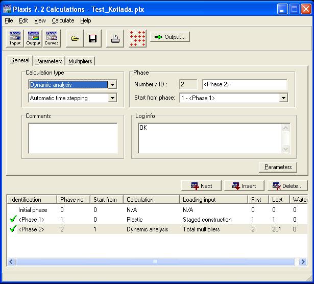Click the open project folder icon

click(x=75, y=38)
